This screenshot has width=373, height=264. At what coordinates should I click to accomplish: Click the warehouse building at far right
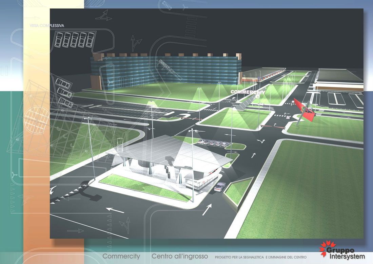coord(339,80)
